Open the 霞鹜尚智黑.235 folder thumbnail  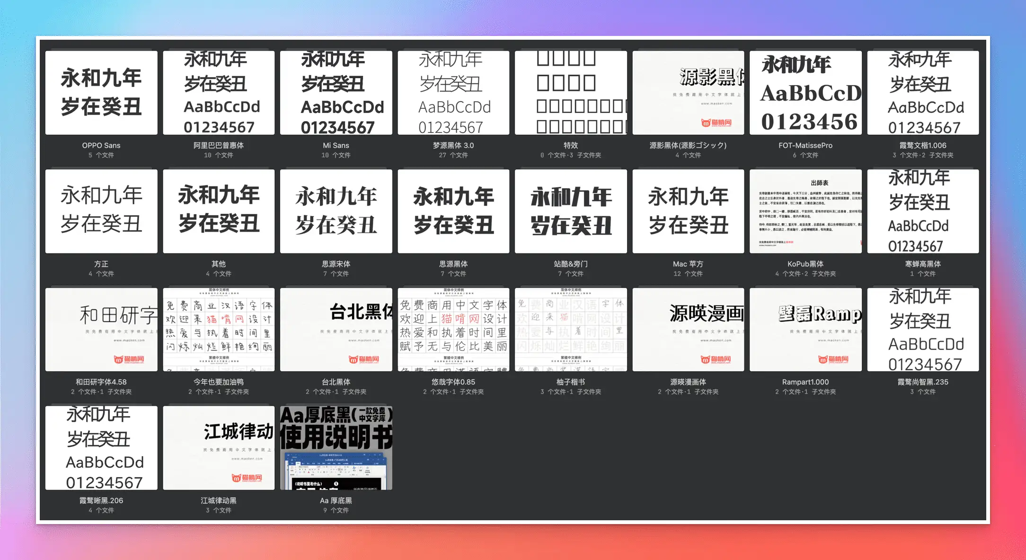pos(923,329)
